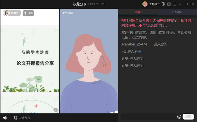Click the presenter avatar on the shared slide
The image size is (197, 122).
6,13
